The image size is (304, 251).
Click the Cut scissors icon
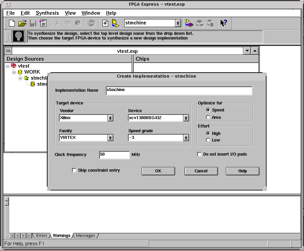click(x=57, y=23)
